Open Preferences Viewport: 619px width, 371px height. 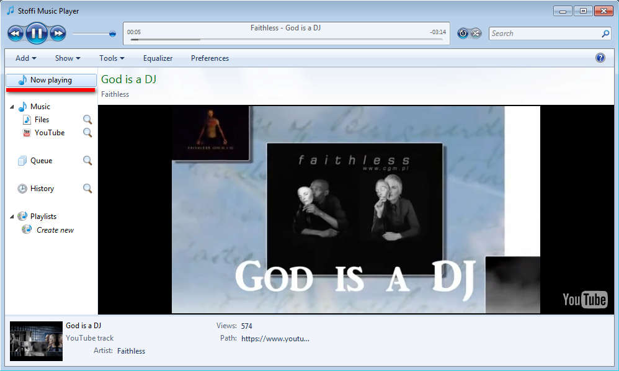210,58
